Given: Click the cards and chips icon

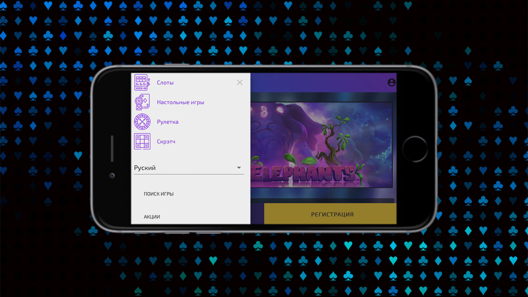Looking at the screenshot, I should click(142, 102).
